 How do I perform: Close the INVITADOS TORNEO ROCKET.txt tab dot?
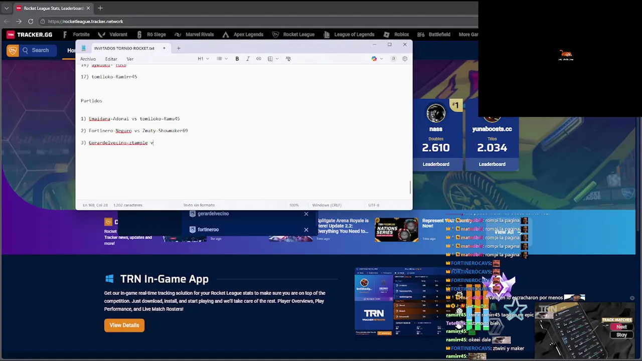click(164, 48)
